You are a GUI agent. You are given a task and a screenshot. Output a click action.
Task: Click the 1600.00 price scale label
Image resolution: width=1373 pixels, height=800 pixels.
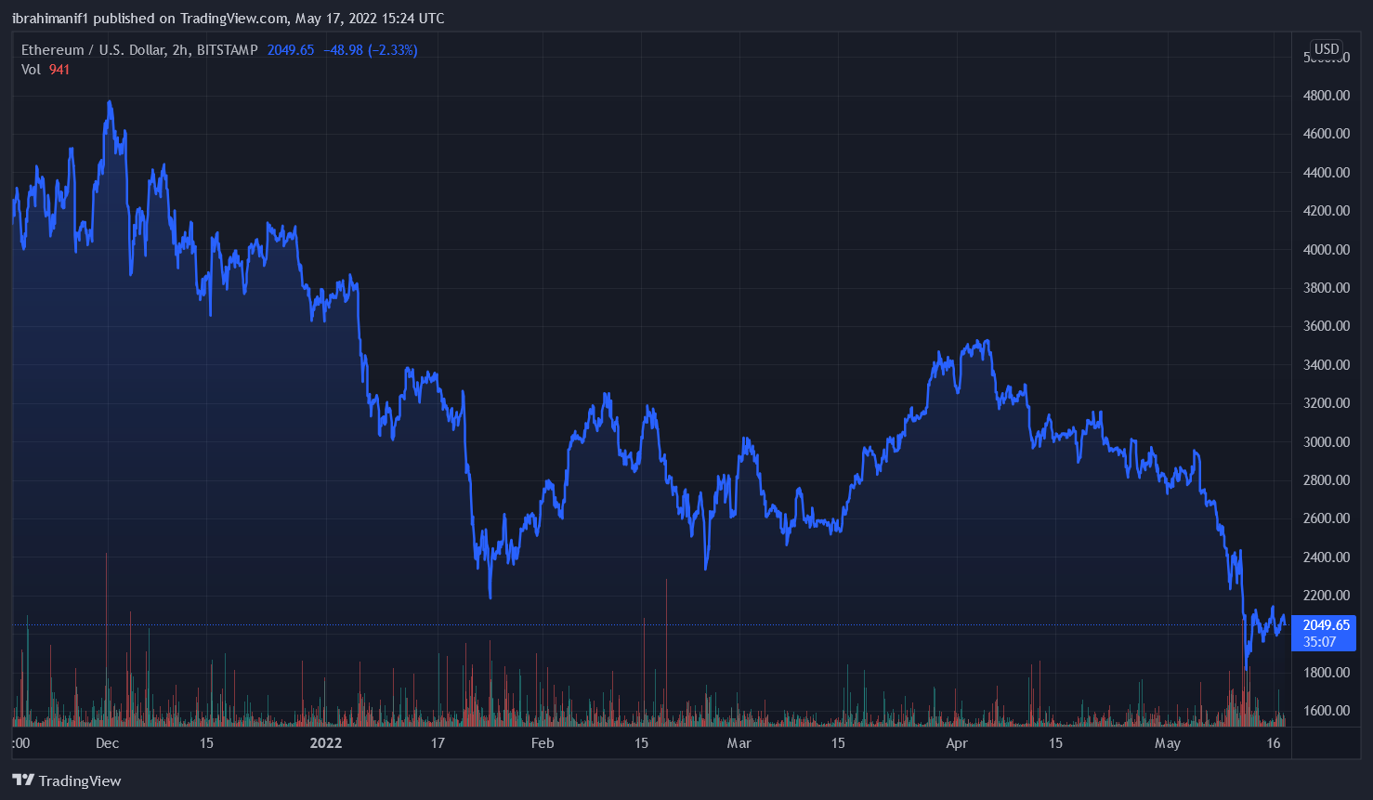pos(1327,711)
